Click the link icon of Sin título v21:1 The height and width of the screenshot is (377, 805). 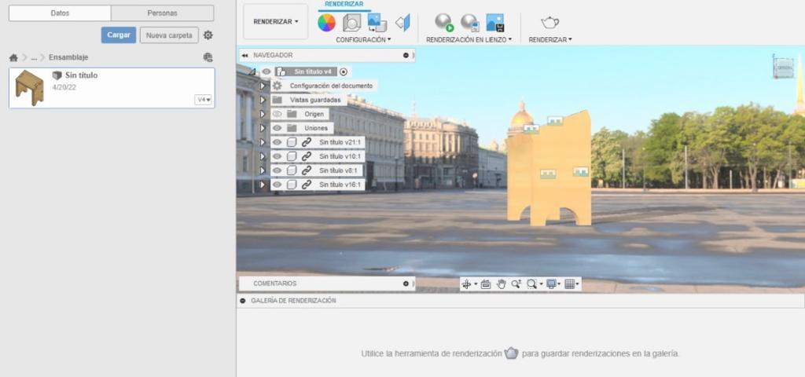pos(307,142)
